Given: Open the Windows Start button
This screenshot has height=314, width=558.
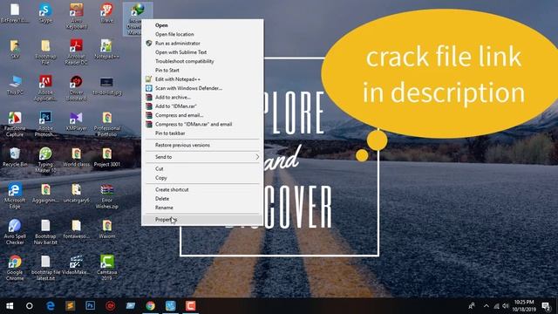Looking at the screenshot, I should pos(10,306).
